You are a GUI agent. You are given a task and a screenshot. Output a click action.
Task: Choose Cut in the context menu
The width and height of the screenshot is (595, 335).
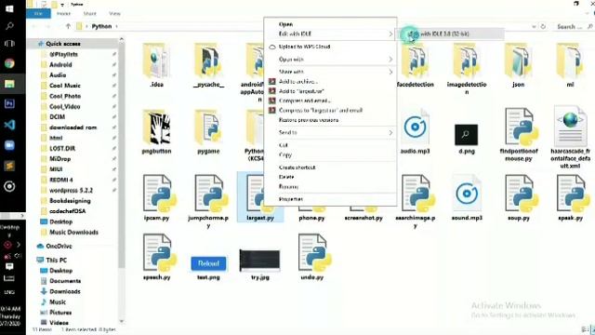[330, 145]
